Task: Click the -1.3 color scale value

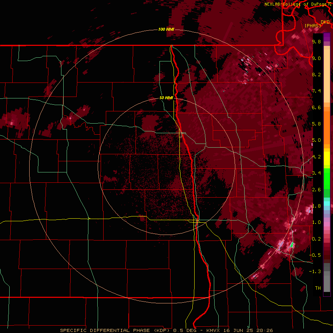Action: pyautogui.click(x=315, y=272)
